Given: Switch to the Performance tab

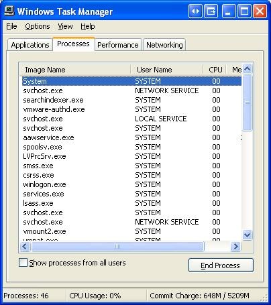Looking at the screenshot, I should (118, 45).
